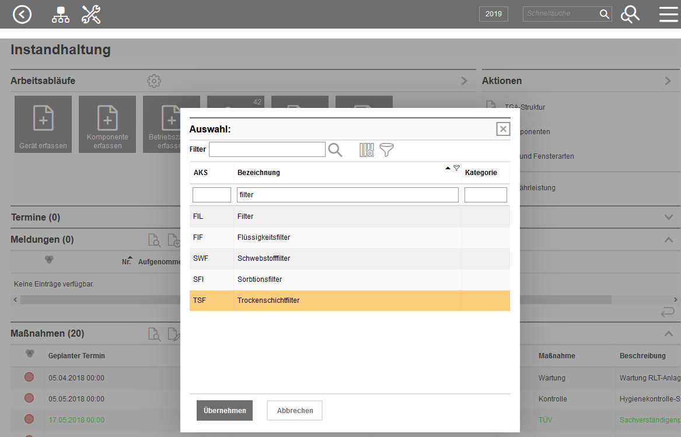Click the back arrow icon
The width and height of the screenshot is (681, 437).
point(22,14)
